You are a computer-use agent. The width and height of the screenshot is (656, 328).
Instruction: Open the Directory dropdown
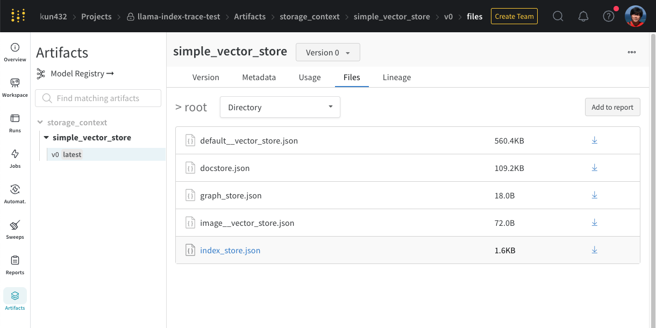(x=280, y=107)
